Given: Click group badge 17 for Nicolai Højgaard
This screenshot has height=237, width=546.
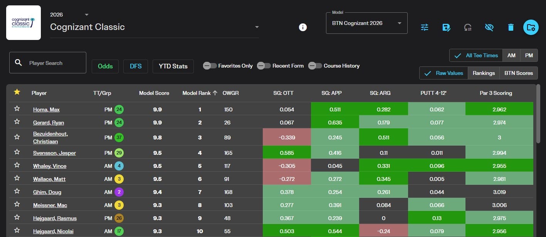Looking at the screenshot, I should click(x=119, y=231).
